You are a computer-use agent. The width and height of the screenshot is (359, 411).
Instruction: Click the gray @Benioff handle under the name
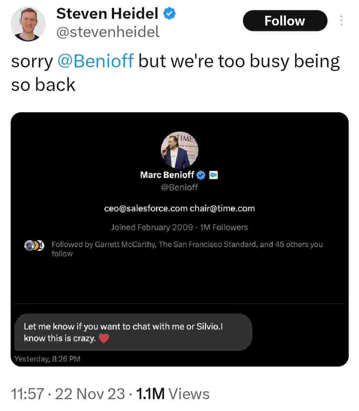pos(179,187)
